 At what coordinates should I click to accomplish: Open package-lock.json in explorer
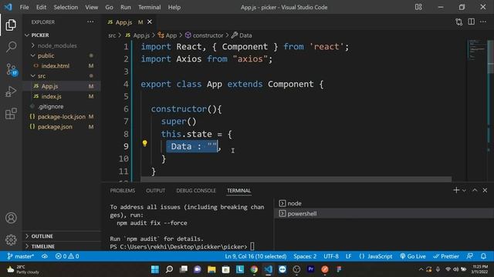pos(62,116)
